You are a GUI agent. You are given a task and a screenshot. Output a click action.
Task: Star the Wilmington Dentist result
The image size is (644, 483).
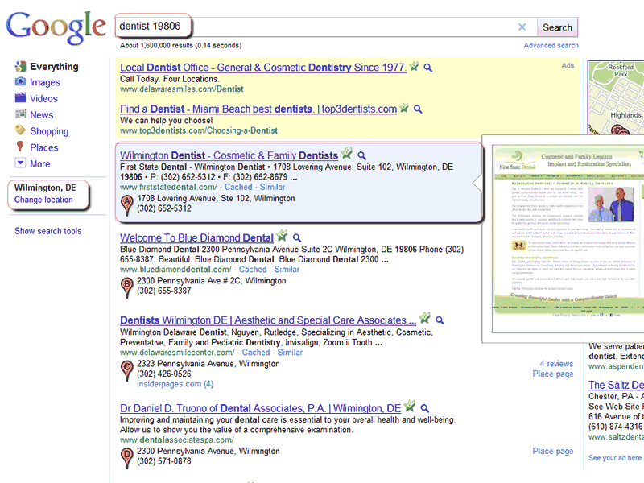(x=347, y=153)
